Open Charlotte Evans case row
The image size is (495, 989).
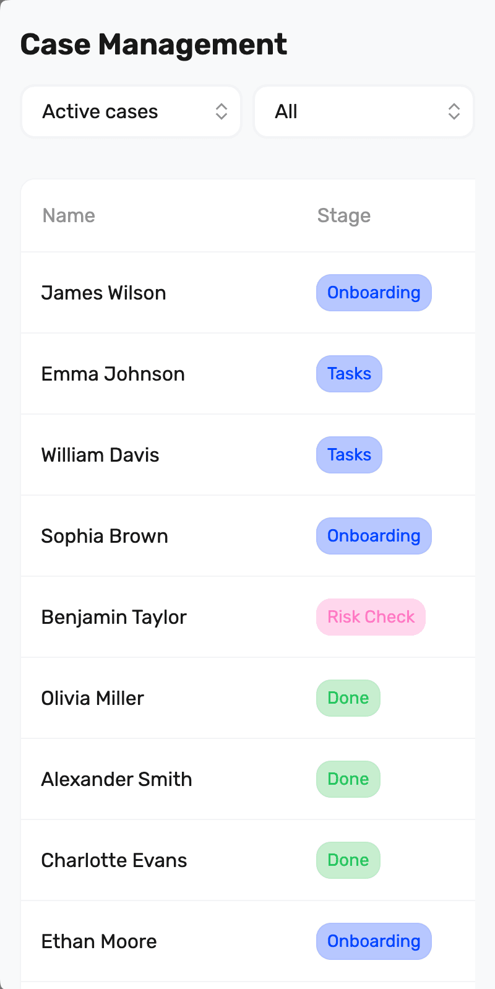[114, 860]
